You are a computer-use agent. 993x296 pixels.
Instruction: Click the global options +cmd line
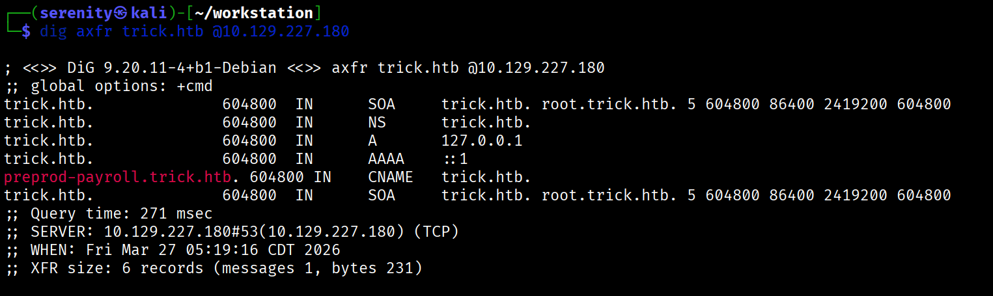[109, 86]
